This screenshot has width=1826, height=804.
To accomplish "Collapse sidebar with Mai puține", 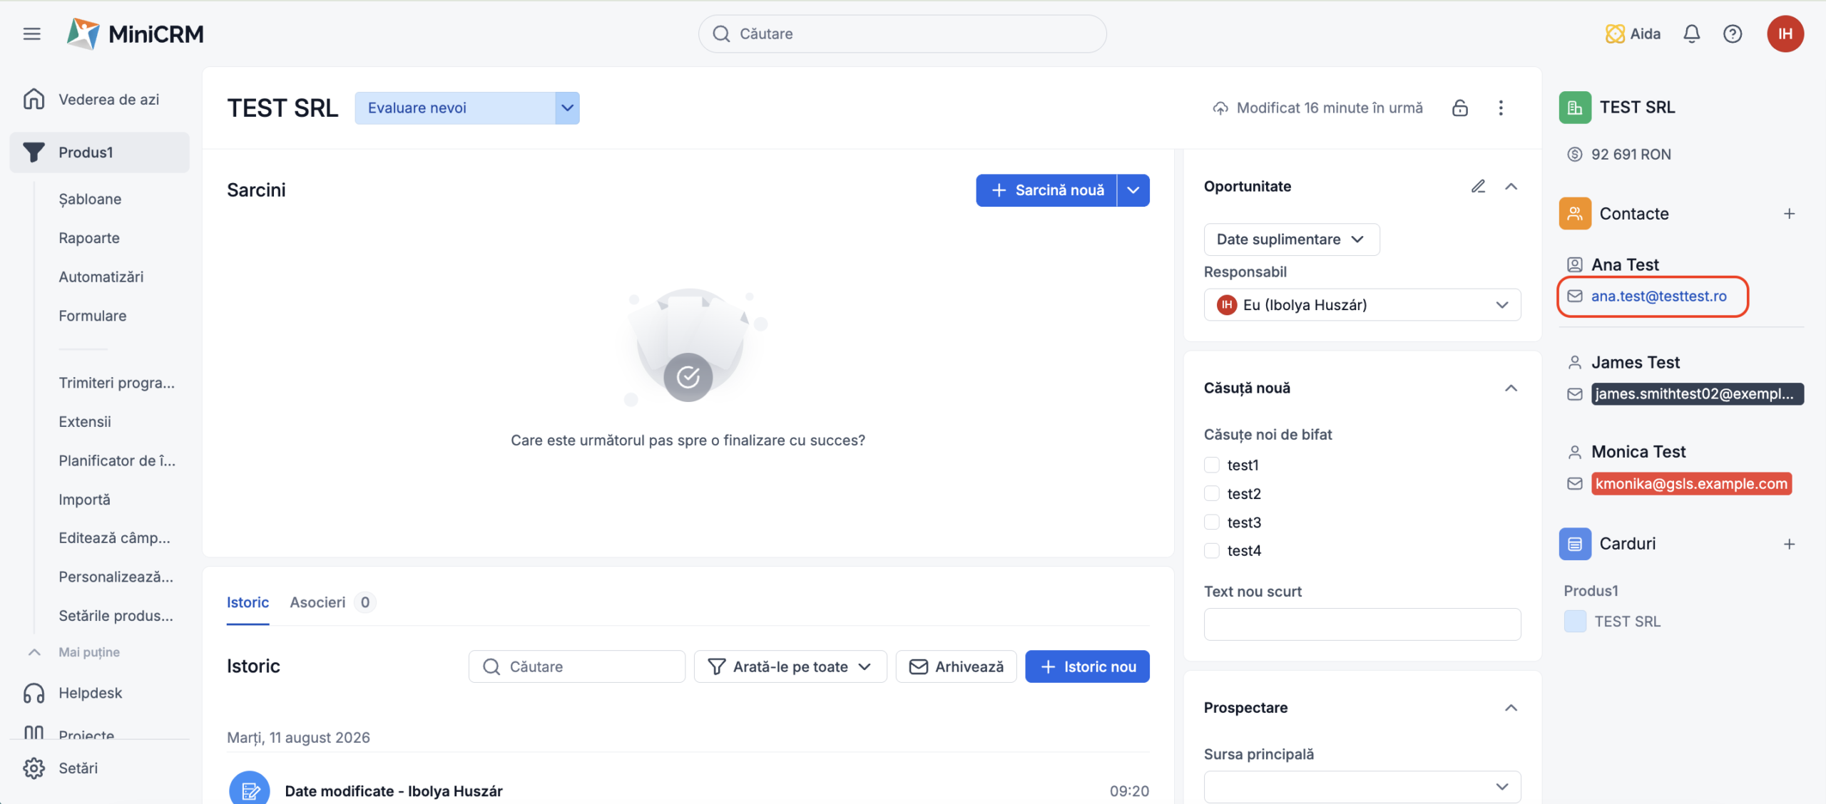I will (x=89, y=652).
